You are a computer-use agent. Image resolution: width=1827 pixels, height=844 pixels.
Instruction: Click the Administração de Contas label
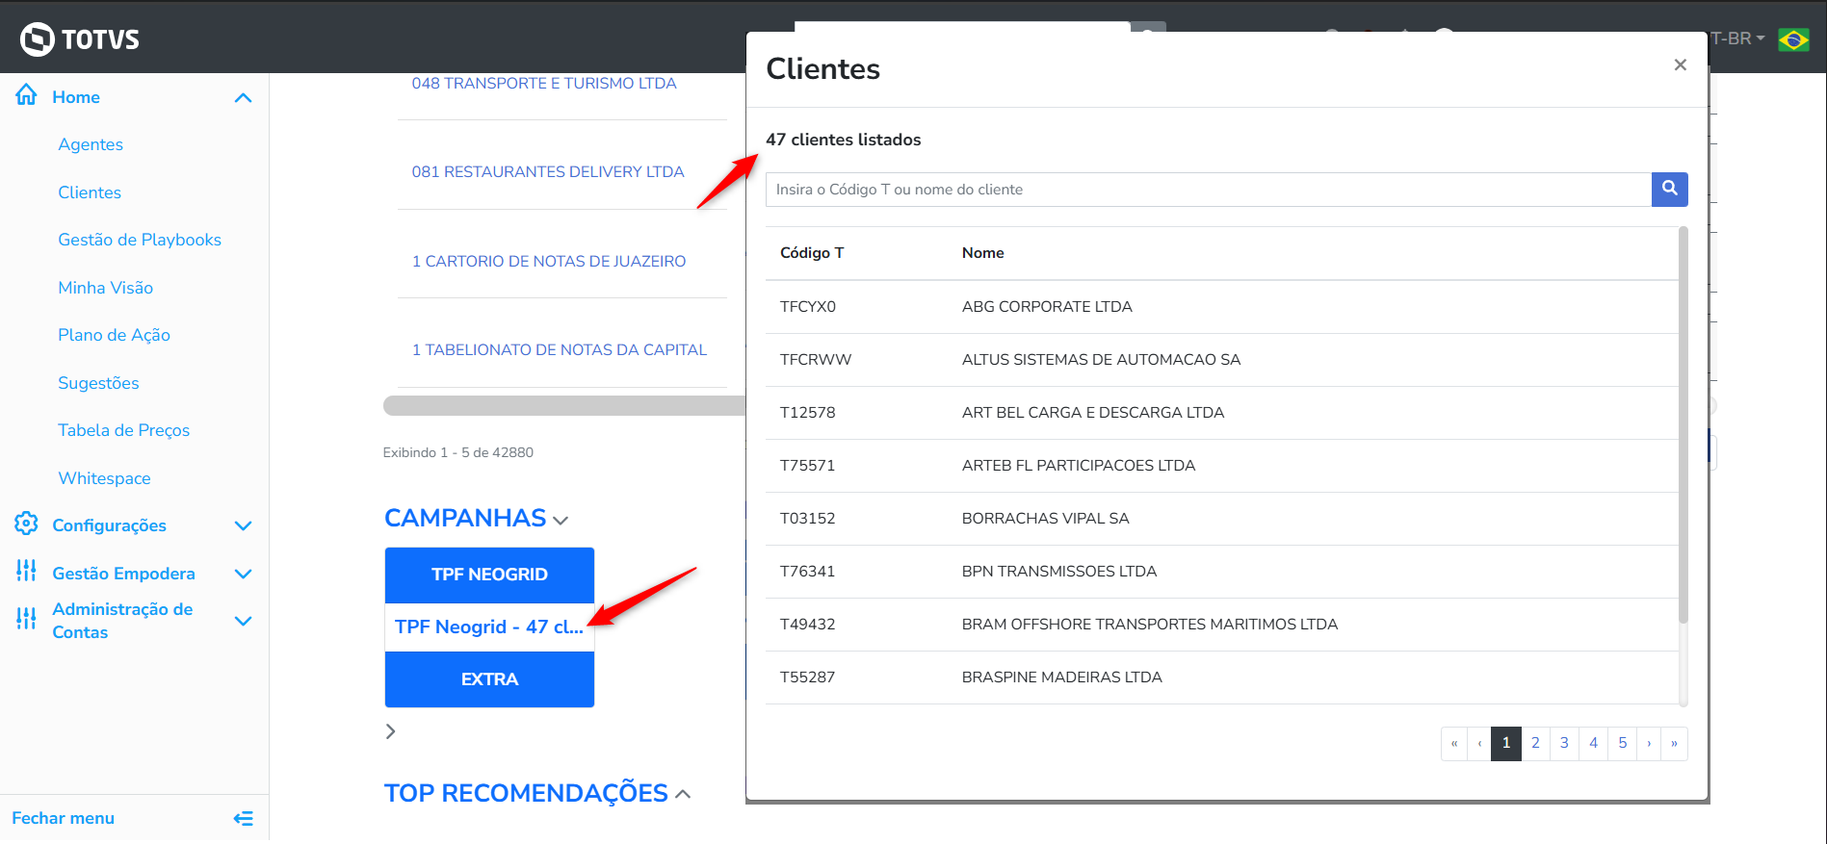[x=122, y=621]
